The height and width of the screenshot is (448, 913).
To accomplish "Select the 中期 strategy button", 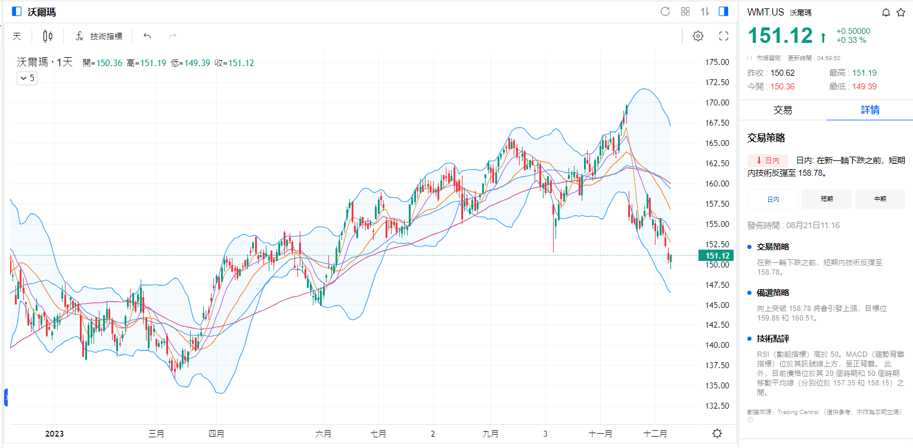I will (x=880, y=199).
